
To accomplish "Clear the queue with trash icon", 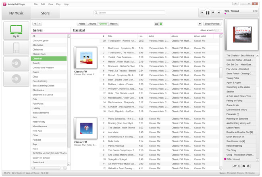I will (x=248, y=166).
